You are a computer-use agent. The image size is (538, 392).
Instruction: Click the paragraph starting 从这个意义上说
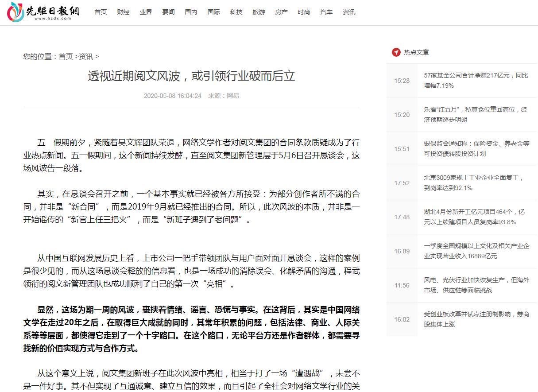click(191, 380)
